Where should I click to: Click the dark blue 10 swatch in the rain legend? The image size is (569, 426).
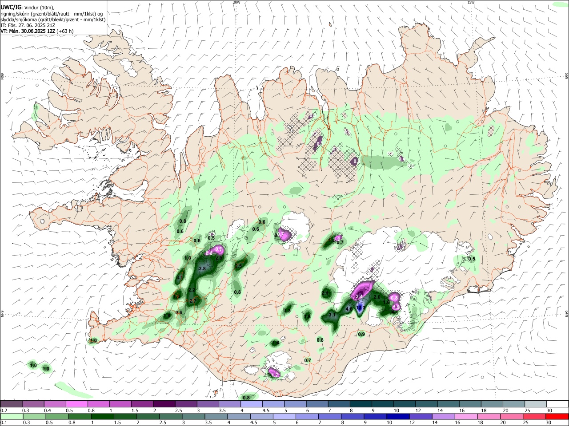coord(398,416)
